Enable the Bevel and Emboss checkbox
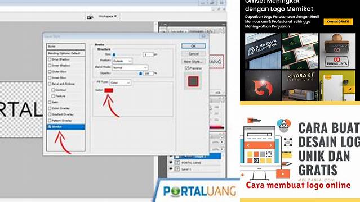This screenshot has width=360, height=202. [50, 84]
